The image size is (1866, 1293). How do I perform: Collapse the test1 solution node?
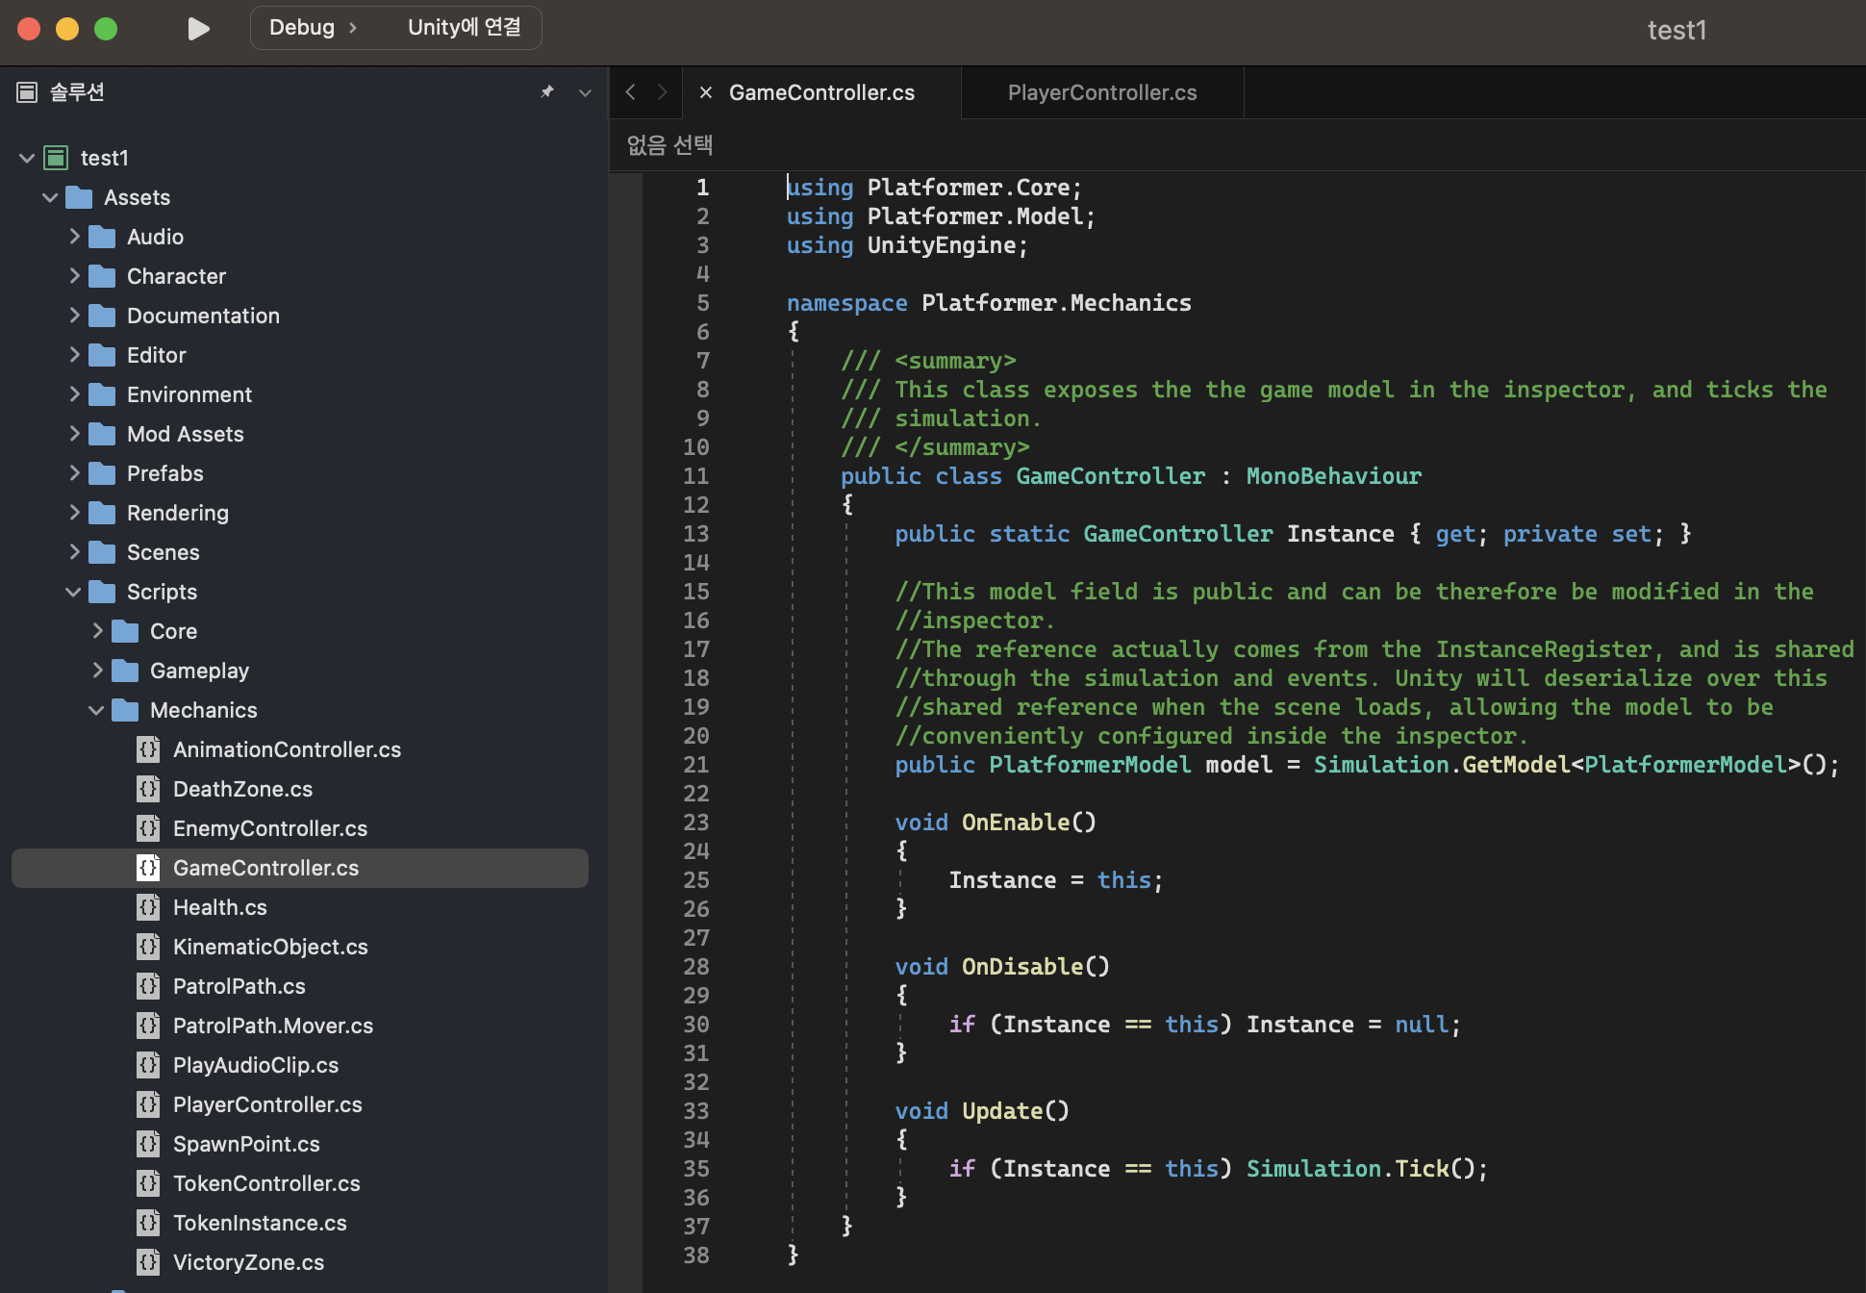tap(27, 158)
